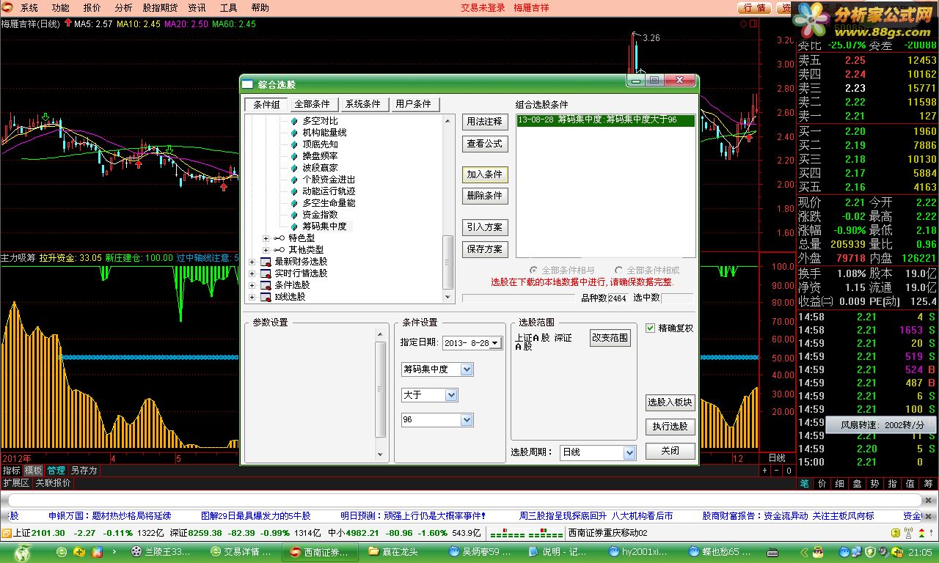Screen dimensions: 939x563
Task: Open 系统 menu
Action: (29, 8)
